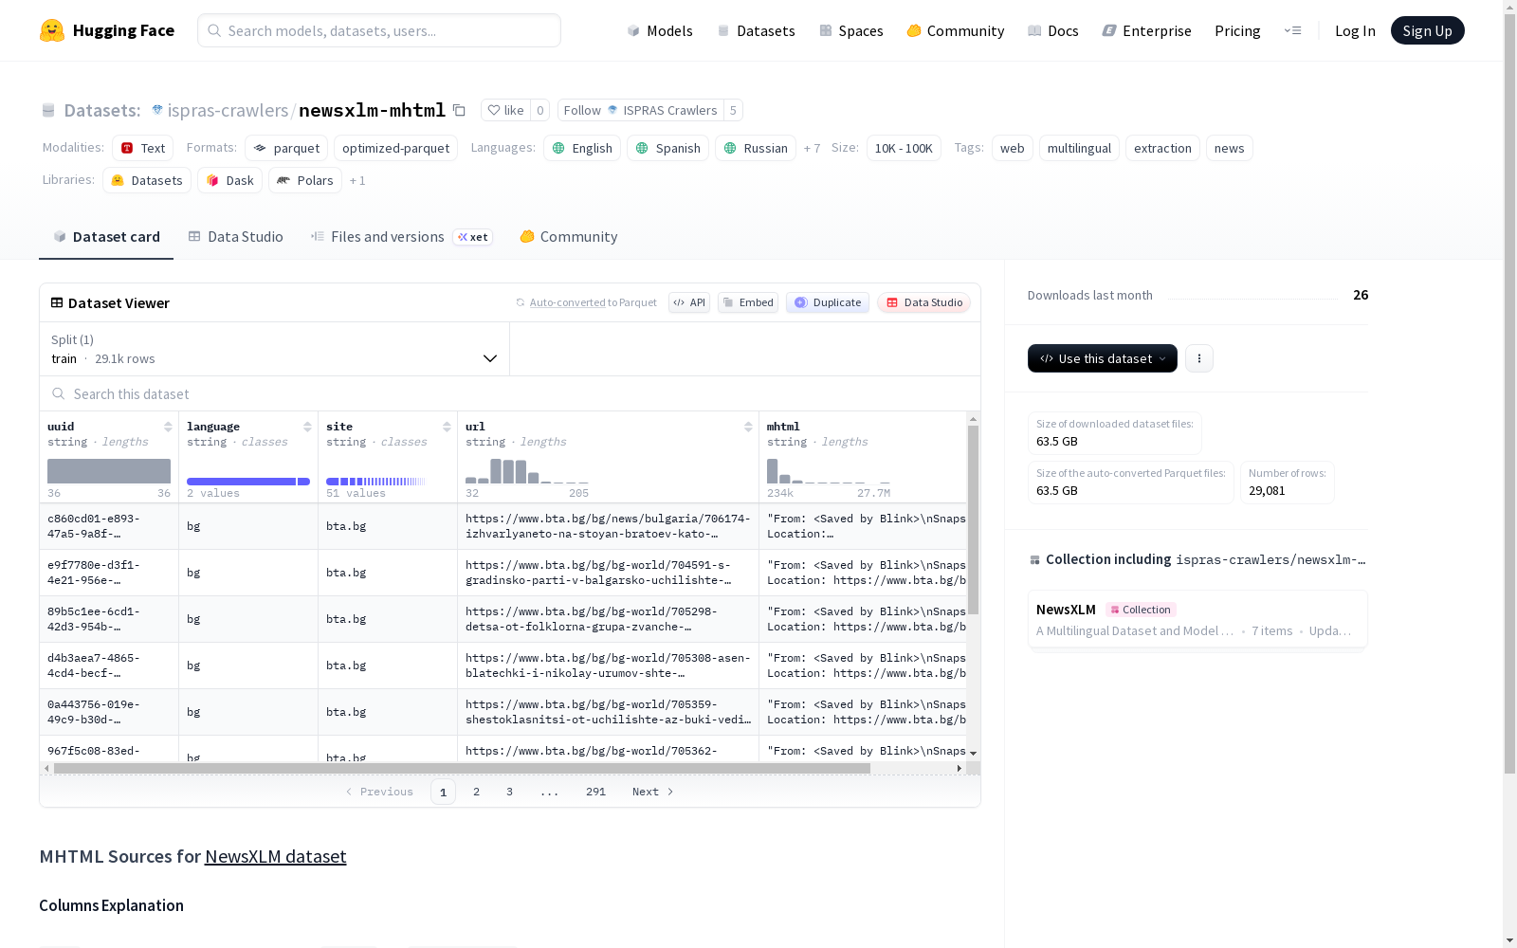Screen dimensions: 1517x948
Task: Click the heart like button
Action: coord(505,110)
